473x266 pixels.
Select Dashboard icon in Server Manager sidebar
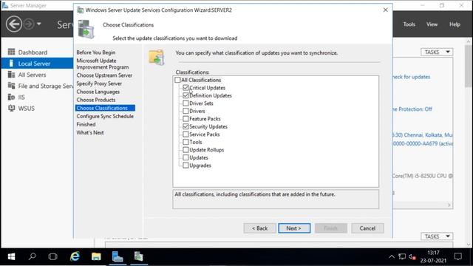[x=12, y=52]
